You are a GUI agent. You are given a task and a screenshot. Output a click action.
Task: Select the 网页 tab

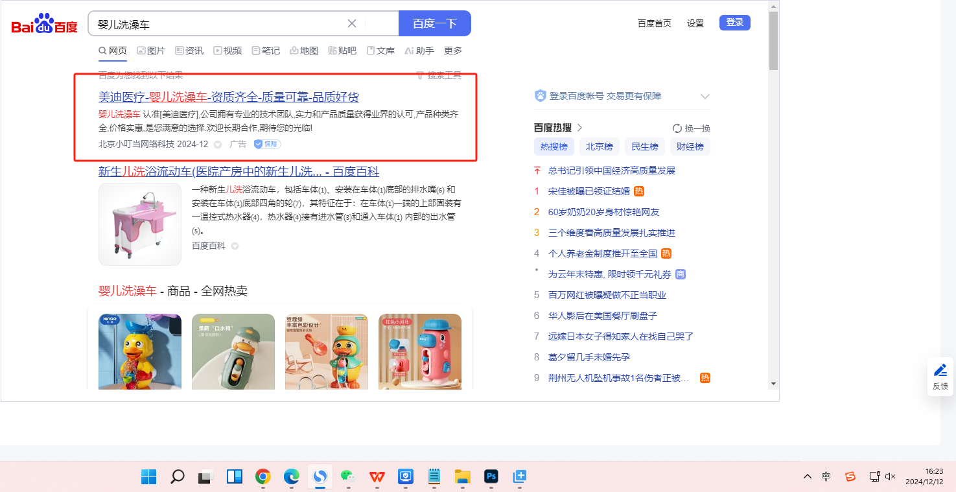[x=113, y=51]
